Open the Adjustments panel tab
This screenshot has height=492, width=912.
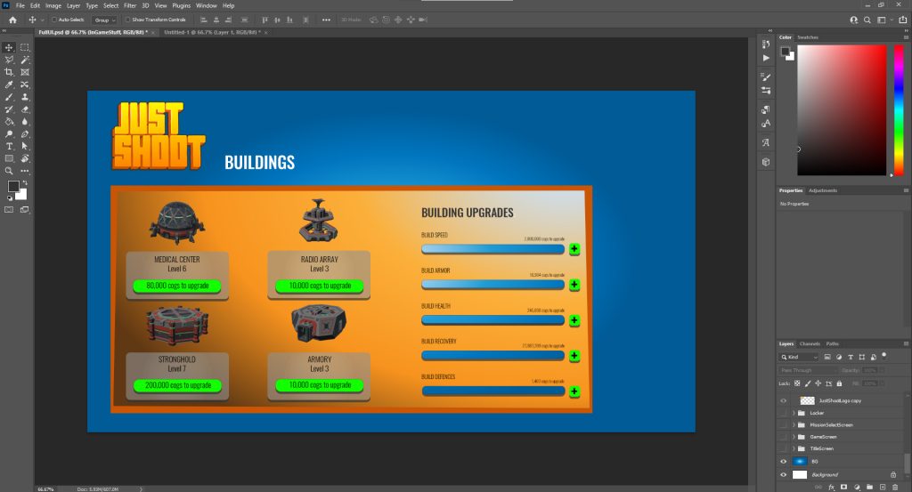coord(823,190)
